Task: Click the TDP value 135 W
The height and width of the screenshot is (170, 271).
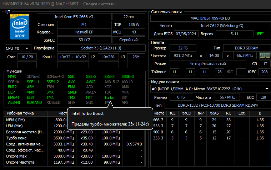Action: coord(134,25)
